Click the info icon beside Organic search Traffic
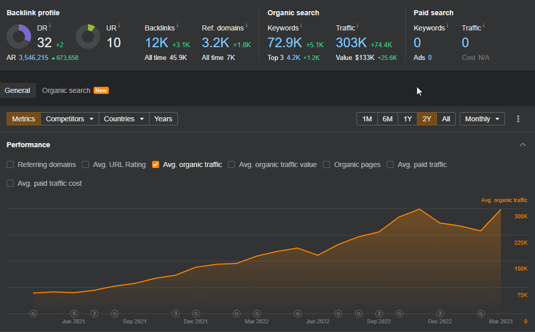Viewport: 535px width, 332px height. click(357, 25)
